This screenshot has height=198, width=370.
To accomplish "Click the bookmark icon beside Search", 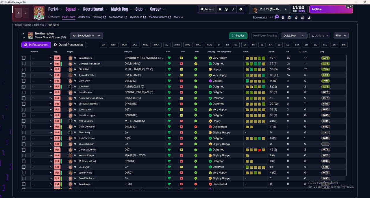I will 220,9.
